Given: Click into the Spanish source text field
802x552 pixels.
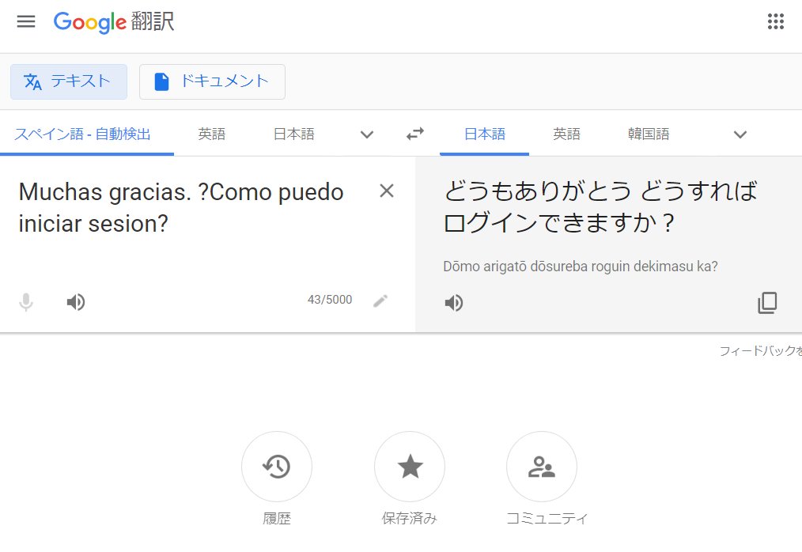Looking at the screenshot, I should tap(182, 208).
